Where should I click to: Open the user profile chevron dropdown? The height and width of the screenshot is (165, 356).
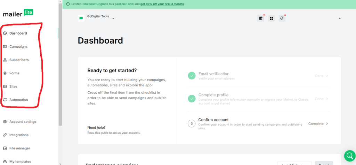(x=340, y=18)
